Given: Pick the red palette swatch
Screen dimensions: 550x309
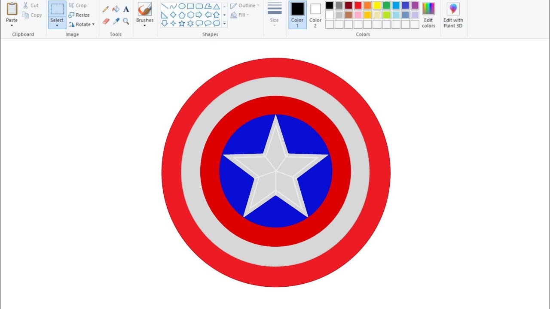Looking at the screenshot, I should point(358,6).
